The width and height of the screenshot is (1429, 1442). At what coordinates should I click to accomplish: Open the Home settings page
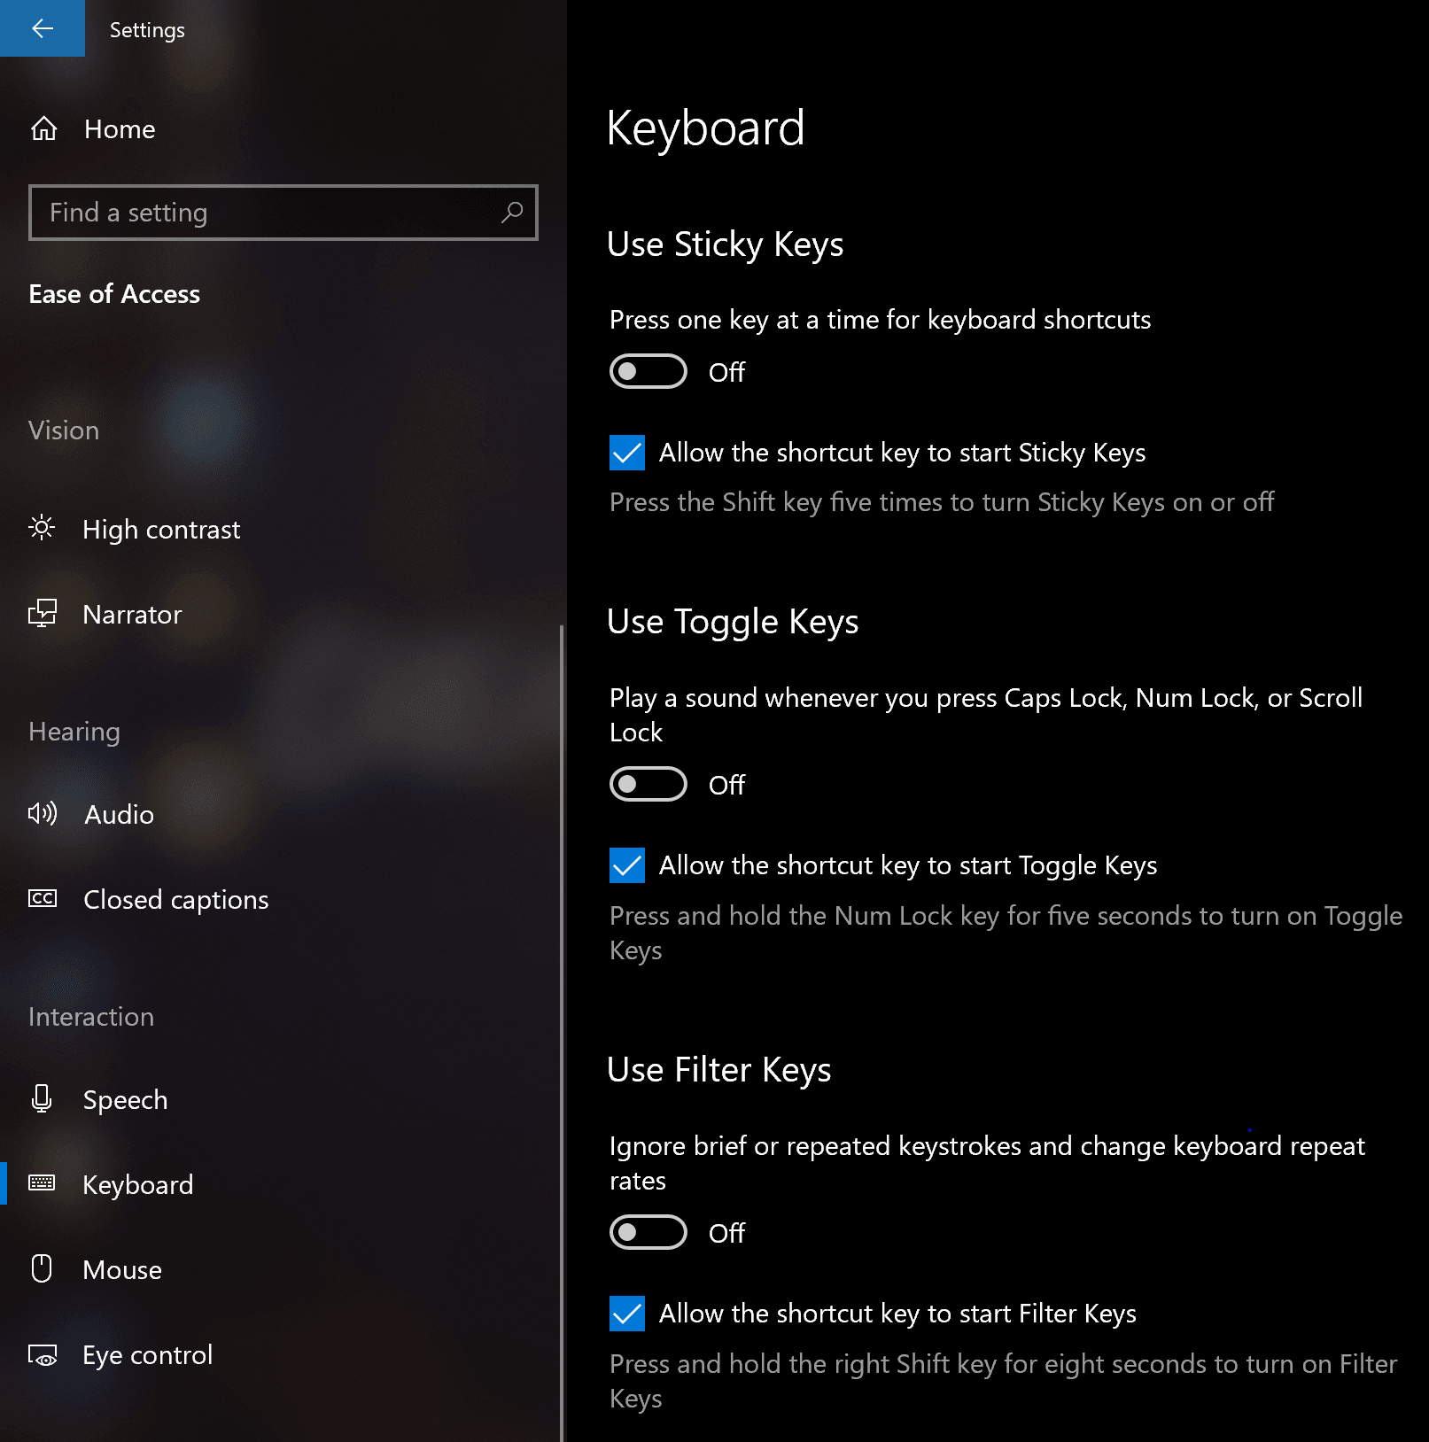(x=120, y=129)
